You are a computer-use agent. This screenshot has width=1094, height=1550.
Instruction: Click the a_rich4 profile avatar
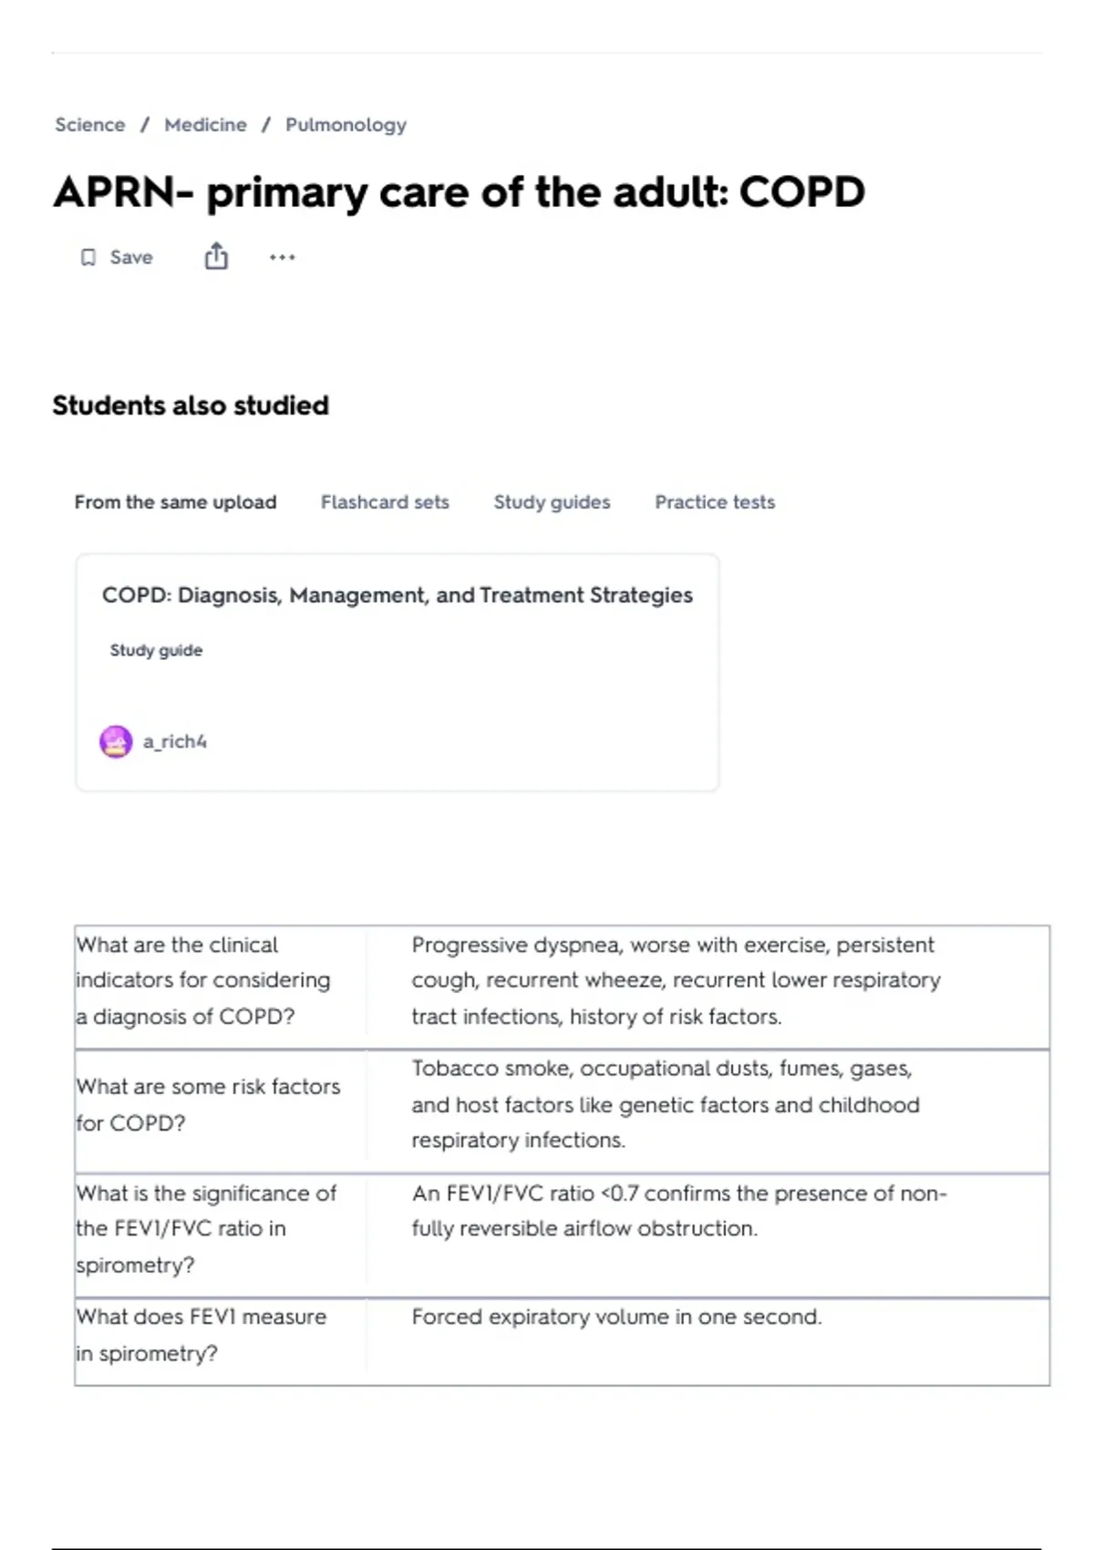116,741
